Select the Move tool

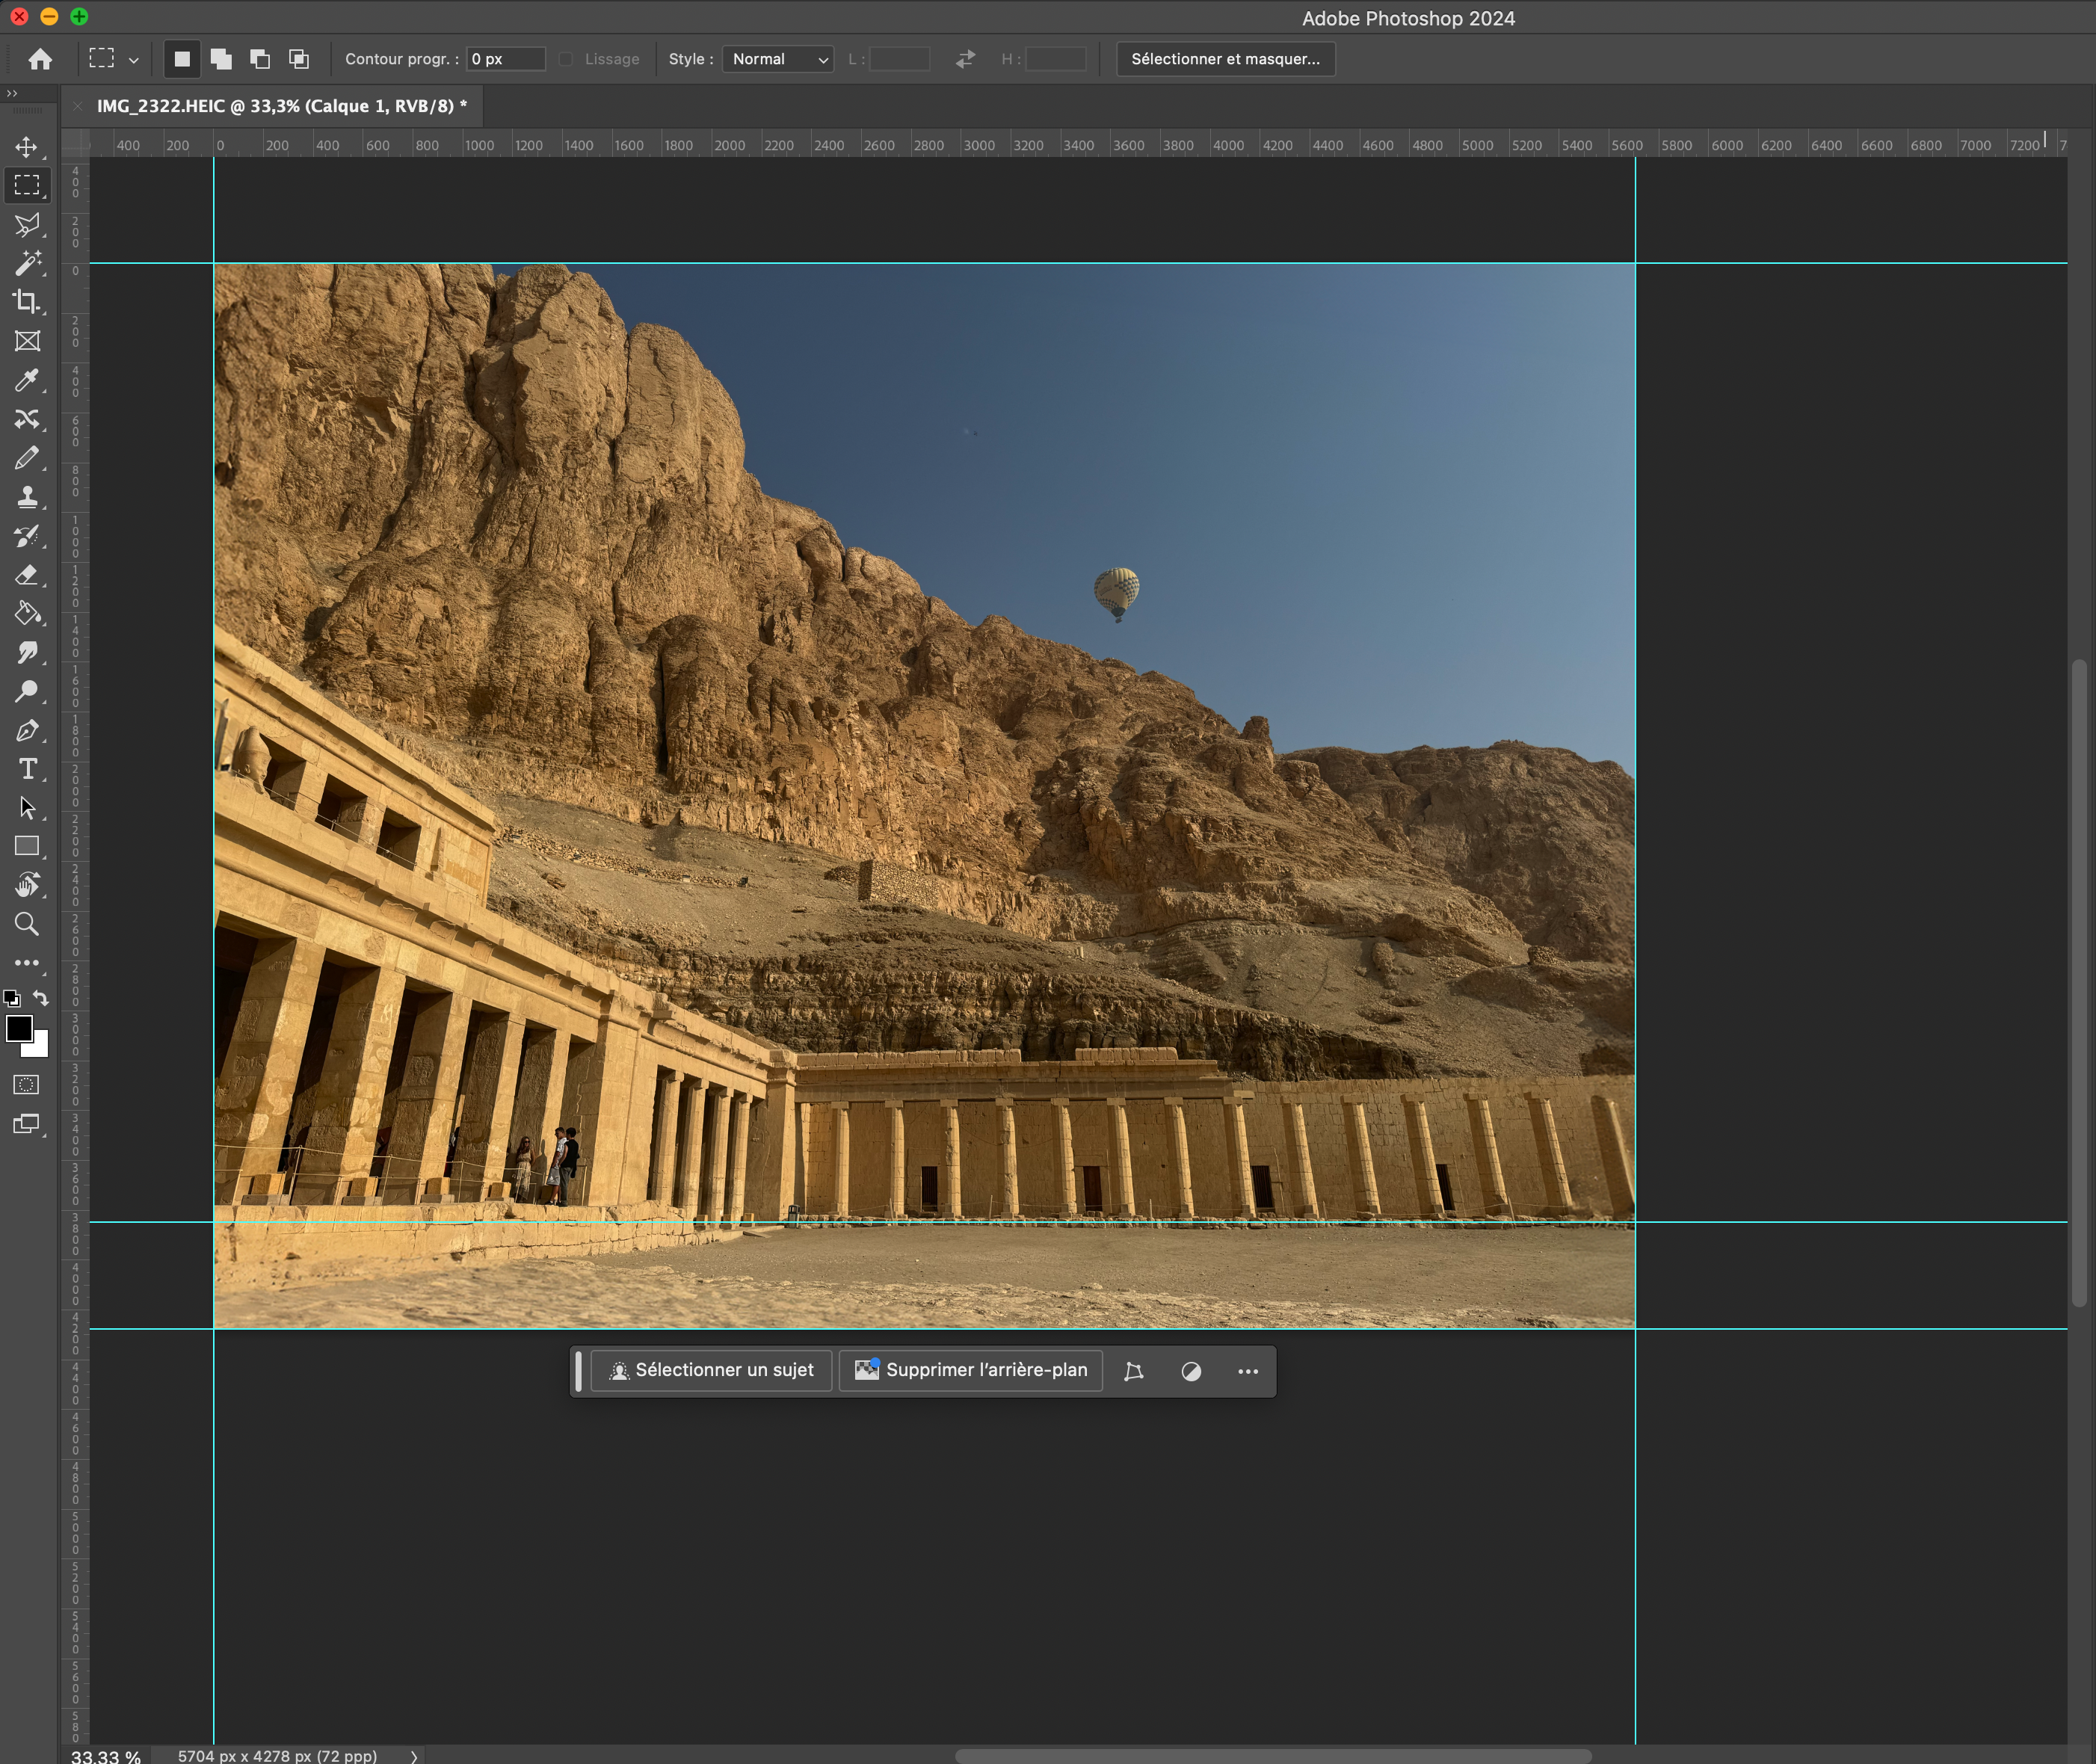coord(27,147)
